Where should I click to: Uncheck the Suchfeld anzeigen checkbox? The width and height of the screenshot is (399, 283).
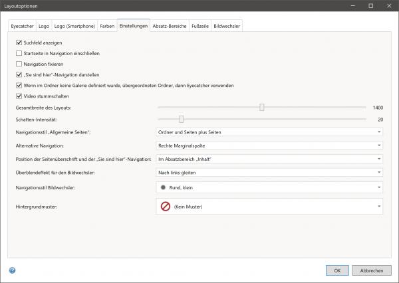[x=19, y=43]
